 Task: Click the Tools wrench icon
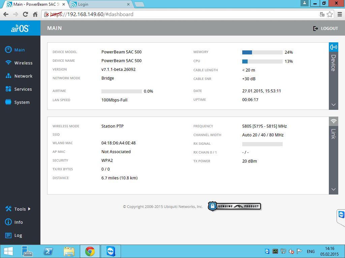(x=8, y=209)
